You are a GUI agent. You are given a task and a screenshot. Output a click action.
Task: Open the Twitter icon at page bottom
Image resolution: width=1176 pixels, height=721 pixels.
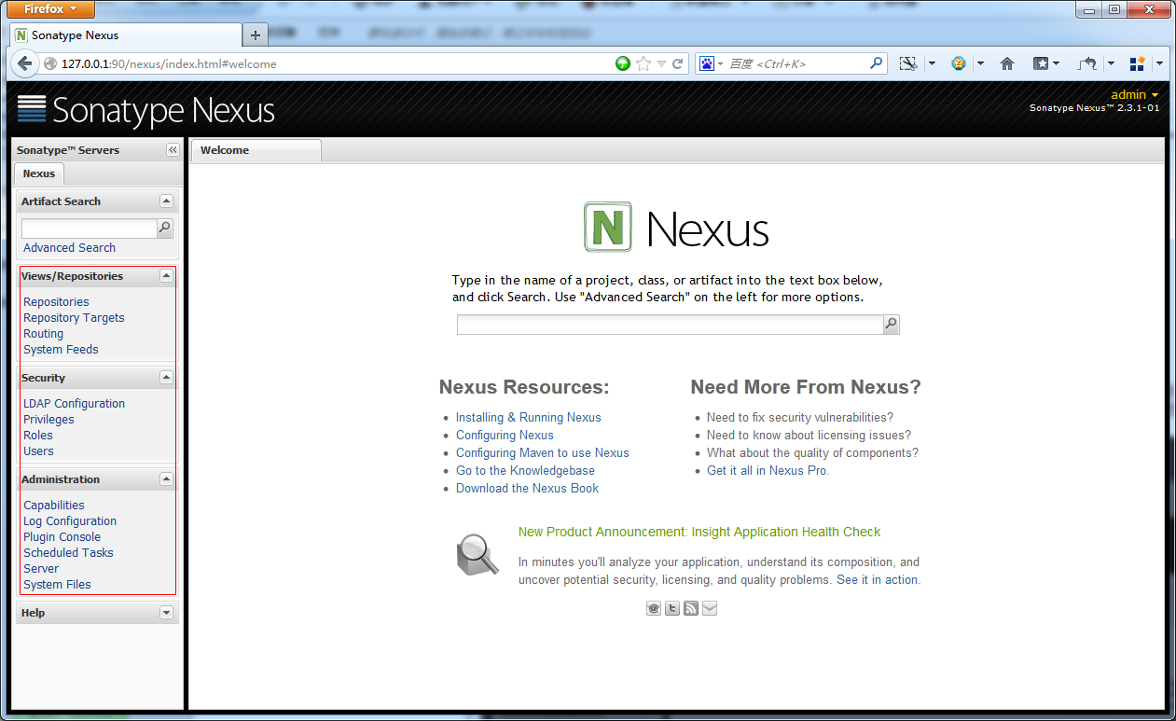[x=671, y=607]
